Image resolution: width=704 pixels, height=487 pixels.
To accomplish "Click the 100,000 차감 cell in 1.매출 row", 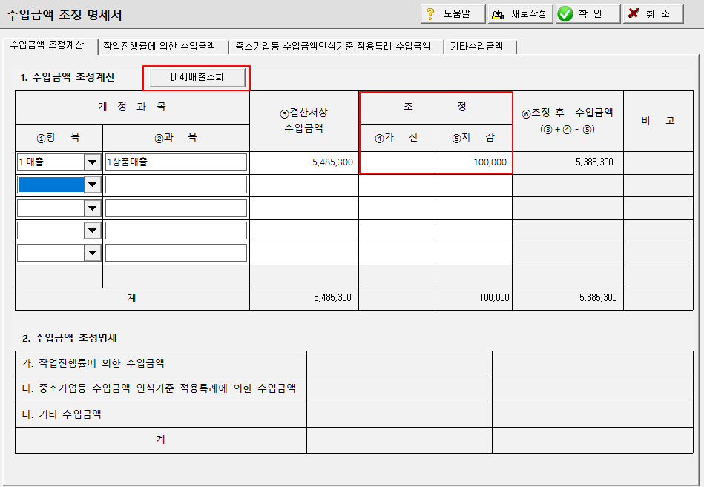I will tap(474, 162).
